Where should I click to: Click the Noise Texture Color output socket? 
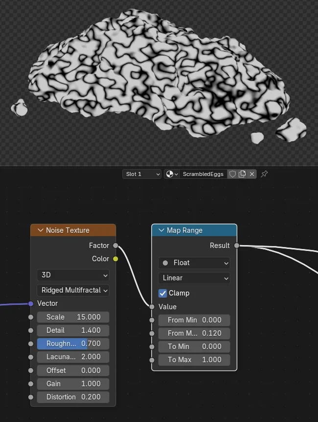tap(115, 259)
